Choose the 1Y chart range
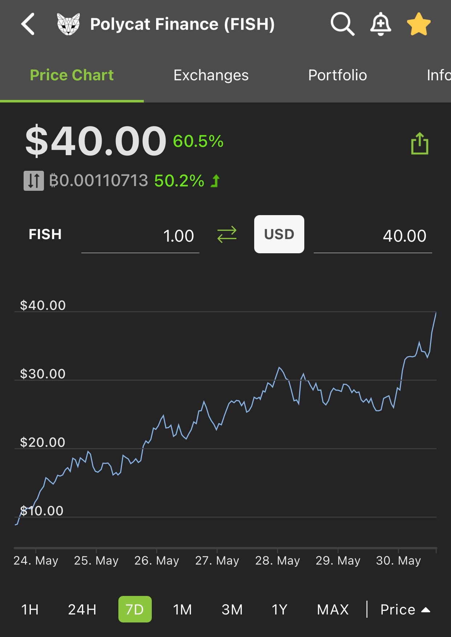This screenshot has width=451, height=637. [x=280, y=609]
